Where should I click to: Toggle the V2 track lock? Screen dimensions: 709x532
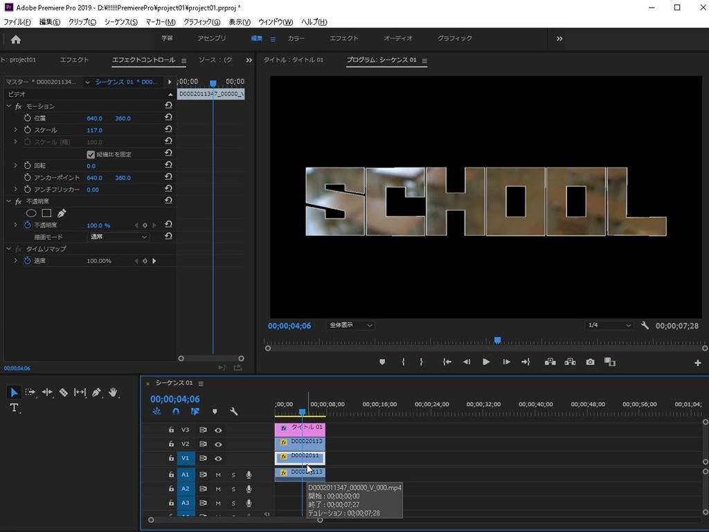[171, 444]
